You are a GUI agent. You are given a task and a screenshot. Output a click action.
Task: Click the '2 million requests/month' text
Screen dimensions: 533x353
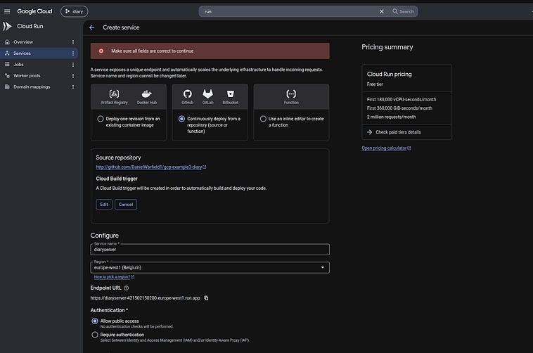(x=391, y=117)
